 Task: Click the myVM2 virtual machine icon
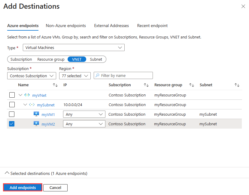tap(36, 123)
